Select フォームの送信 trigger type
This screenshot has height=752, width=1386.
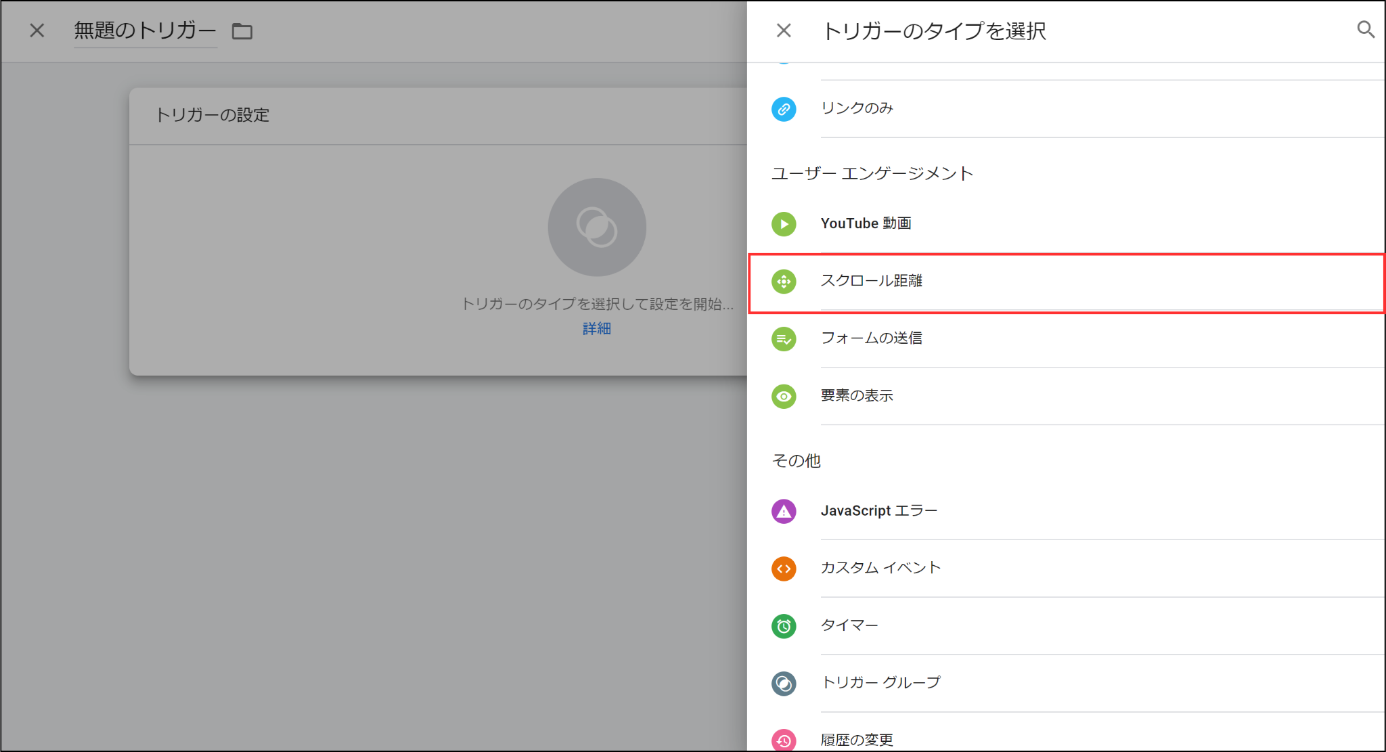tap(1067, 339)
